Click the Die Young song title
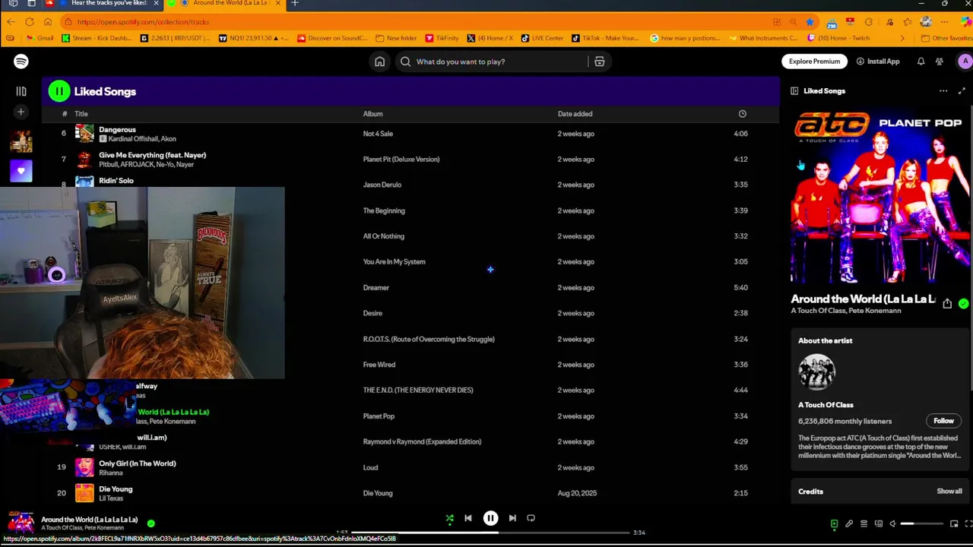 point(116,489)
